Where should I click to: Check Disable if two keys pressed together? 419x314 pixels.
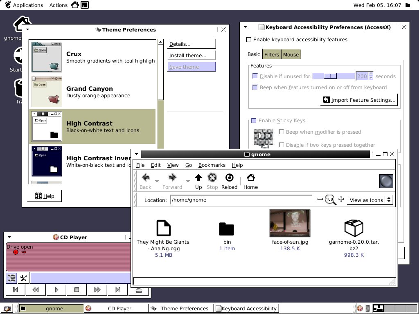[281, 145]
